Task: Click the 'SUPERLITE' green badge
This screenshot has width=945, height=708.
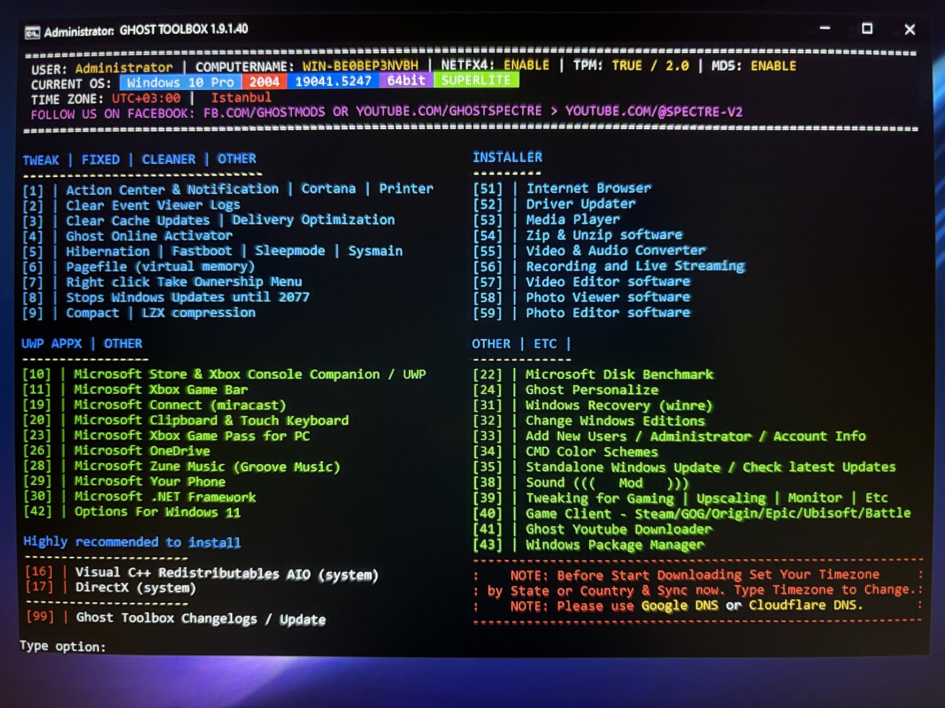Action: (x=476, y=80)
